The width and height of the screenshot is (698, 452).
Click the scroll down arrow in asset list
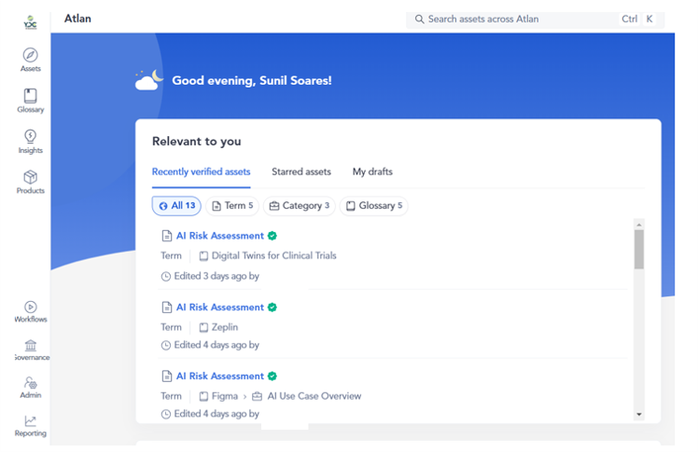click(639, 414)
